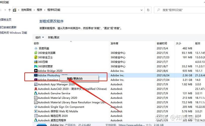Sort by the 名称 column header
This screenshot has width=205, height=126.
[36, 43]
